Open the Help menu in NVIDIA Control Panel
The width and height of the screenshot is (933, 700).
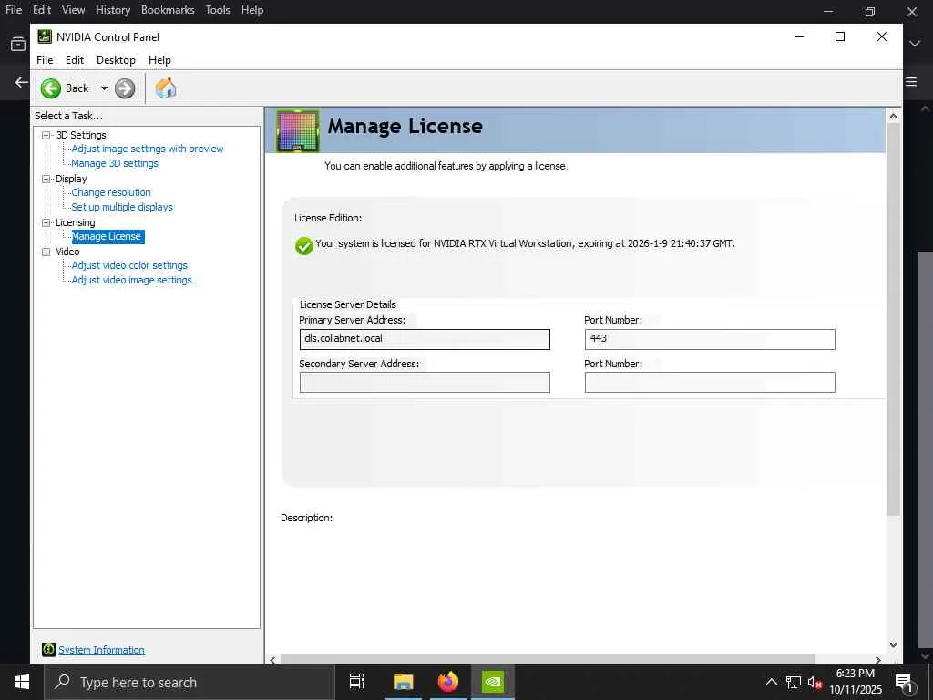click(x=159, y=60)
